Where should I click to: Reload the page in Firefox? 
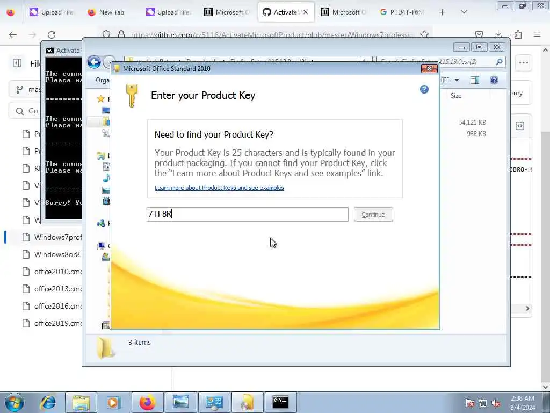tap(52, 35)
